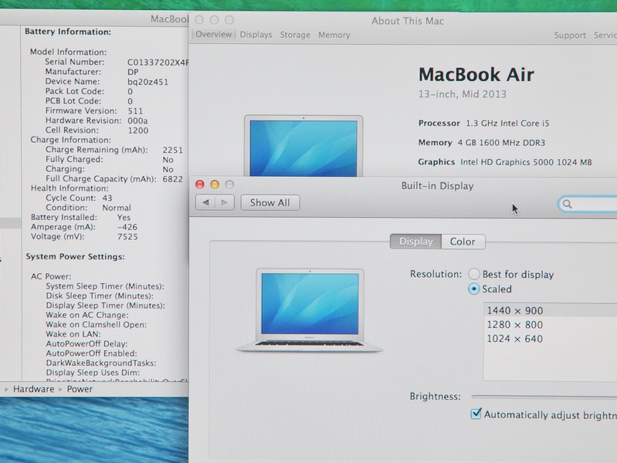Screen dimensions: 617x463
Task: Close the Built-in Display window
Action: (200, 184)
